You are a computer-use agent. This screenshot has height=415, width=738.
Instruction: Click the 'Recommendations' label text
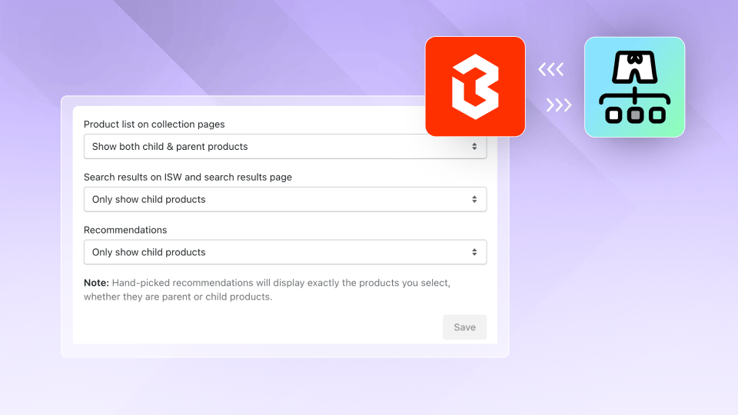(125, 230)
